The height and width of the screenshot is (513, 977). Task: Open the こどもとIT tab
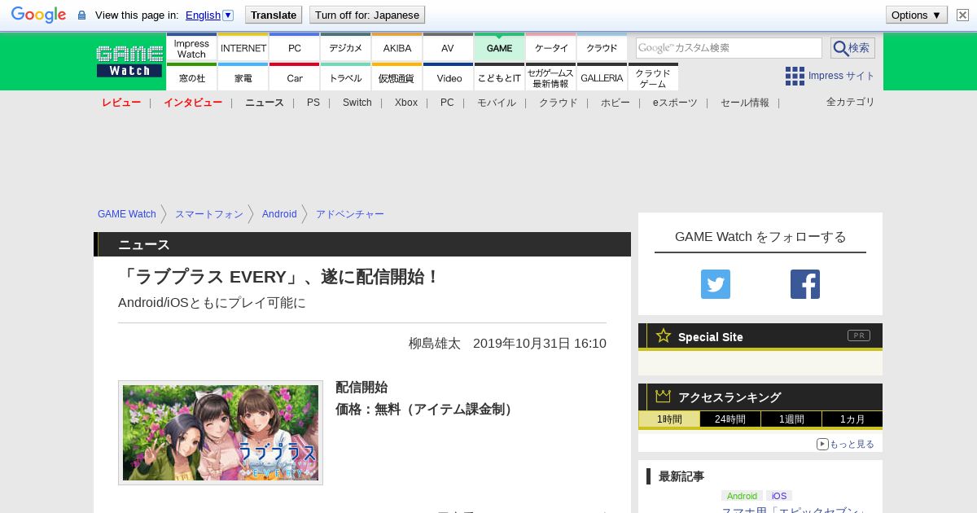pos(500,77)
